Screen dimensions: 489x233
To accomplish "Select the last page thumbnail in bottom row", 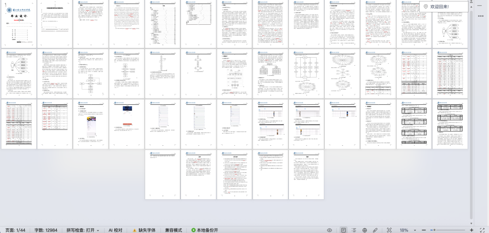I will 306,174.
